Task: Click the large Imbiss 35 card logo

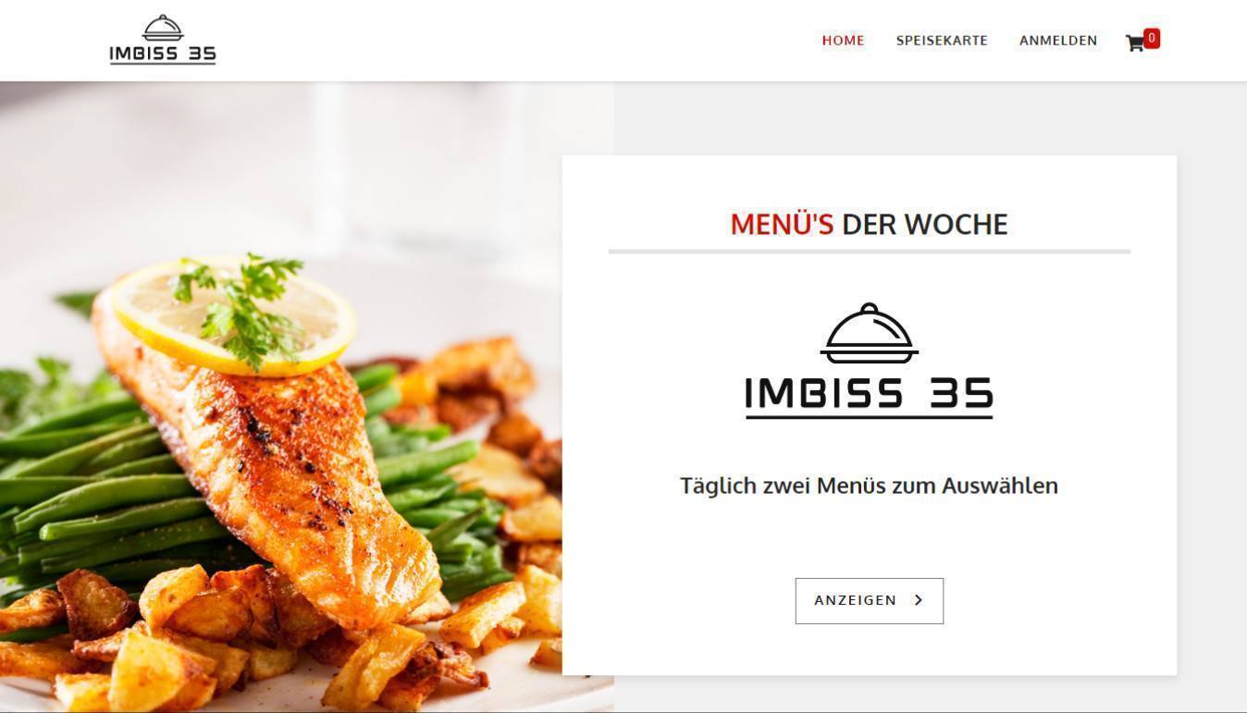Action: tap(869, 361)
